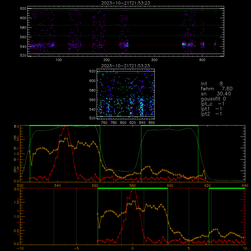Click the red curve peak in the upper profile plot
The height and width of the screenshot is (251, 251).
coord(66,126)
